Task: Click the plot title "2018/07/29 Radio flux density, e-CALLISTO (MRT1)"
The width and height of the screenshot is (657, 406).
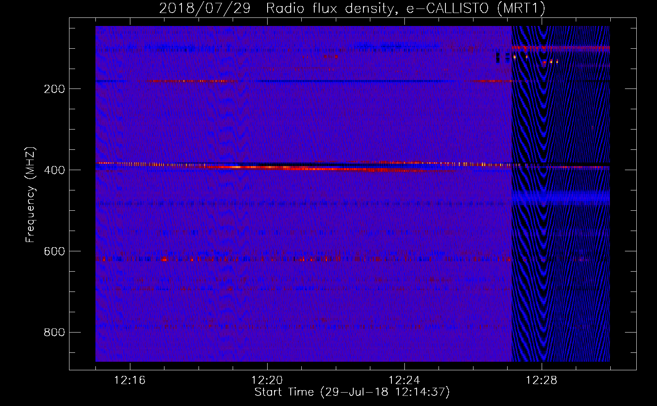Action: pos(352,8)
